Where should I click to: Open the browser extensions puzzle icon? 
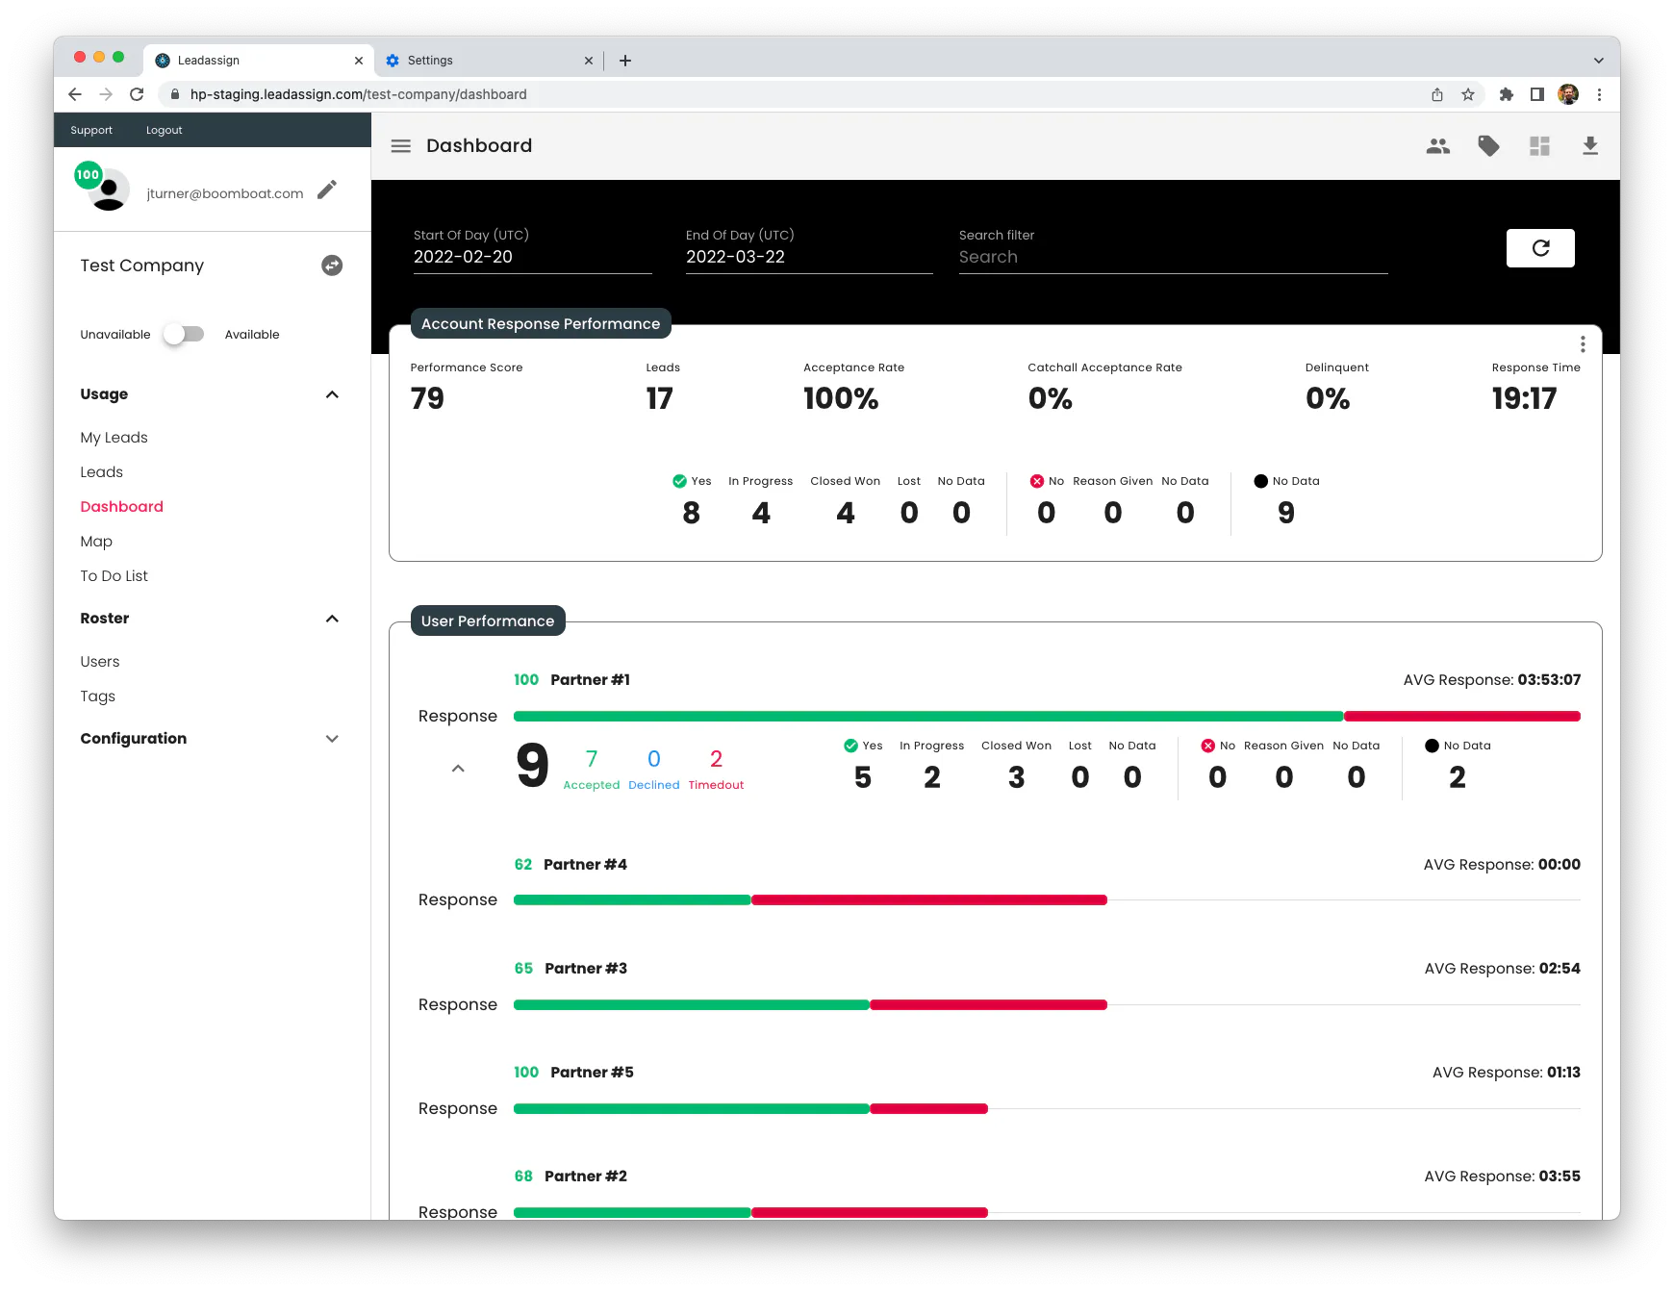click(x=1507, y=94)
